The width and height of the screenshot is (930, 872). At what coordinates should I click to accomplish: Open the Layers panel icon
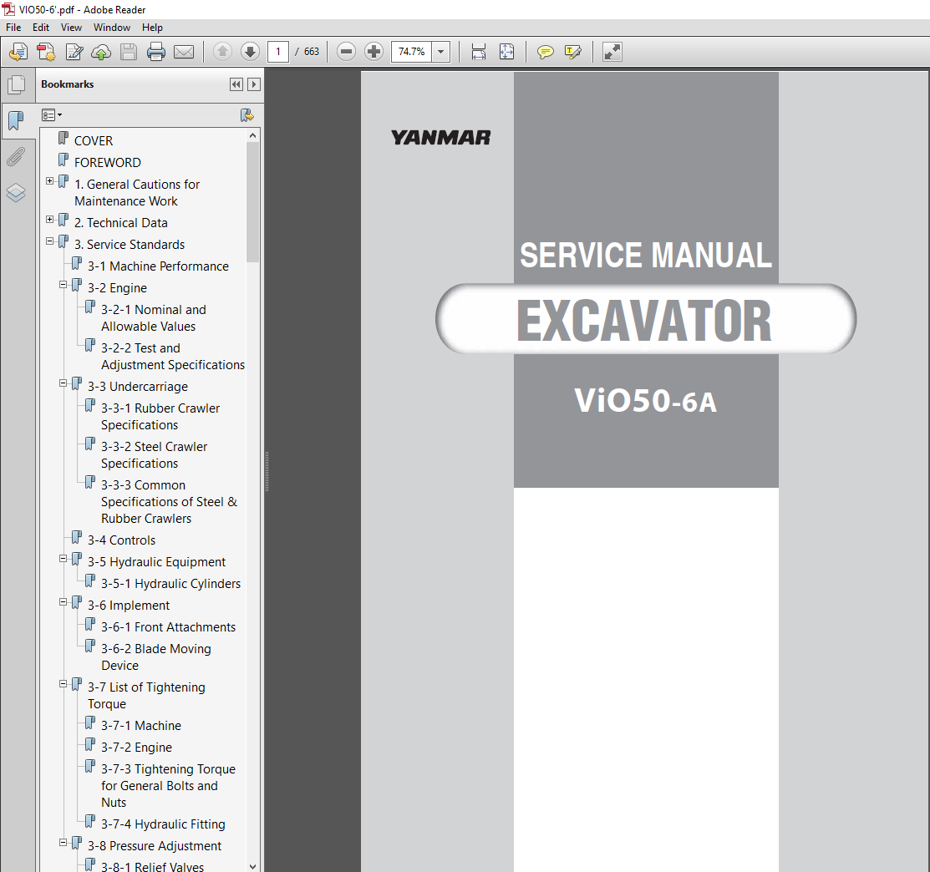click(x=16, y=192)
